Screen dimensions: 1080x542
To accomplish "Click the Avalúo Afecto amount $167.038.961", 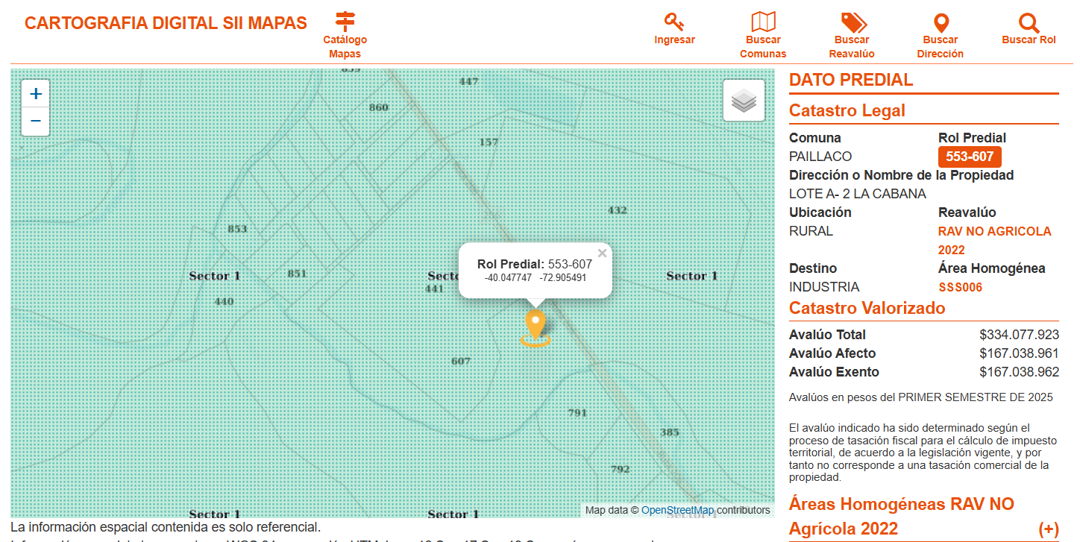I will pyautogui.click(x=1019, y=353).
